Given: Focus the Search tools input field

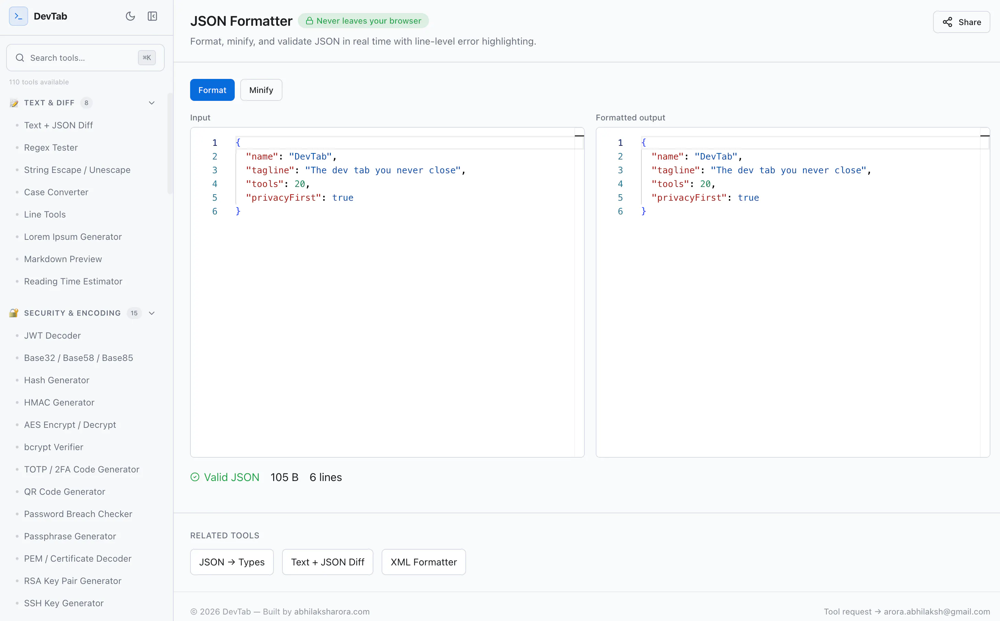Looking at the screenshot, I should click(85, 58).
